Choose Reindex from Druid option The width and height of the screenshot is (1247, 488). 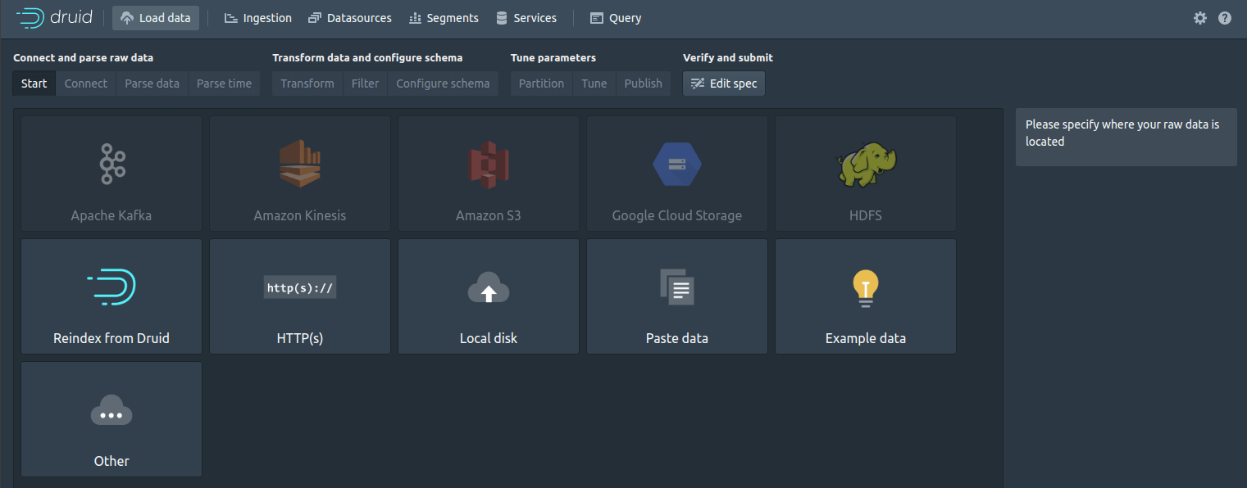(111, 296)
